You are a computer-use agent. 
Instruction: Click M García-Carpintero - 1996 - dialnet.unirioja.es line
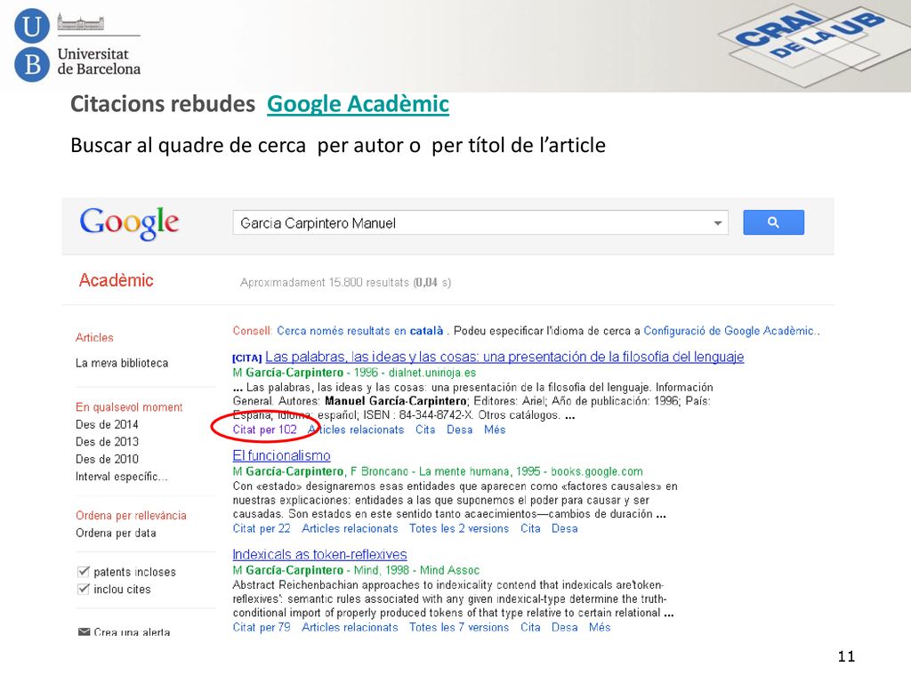354,373
